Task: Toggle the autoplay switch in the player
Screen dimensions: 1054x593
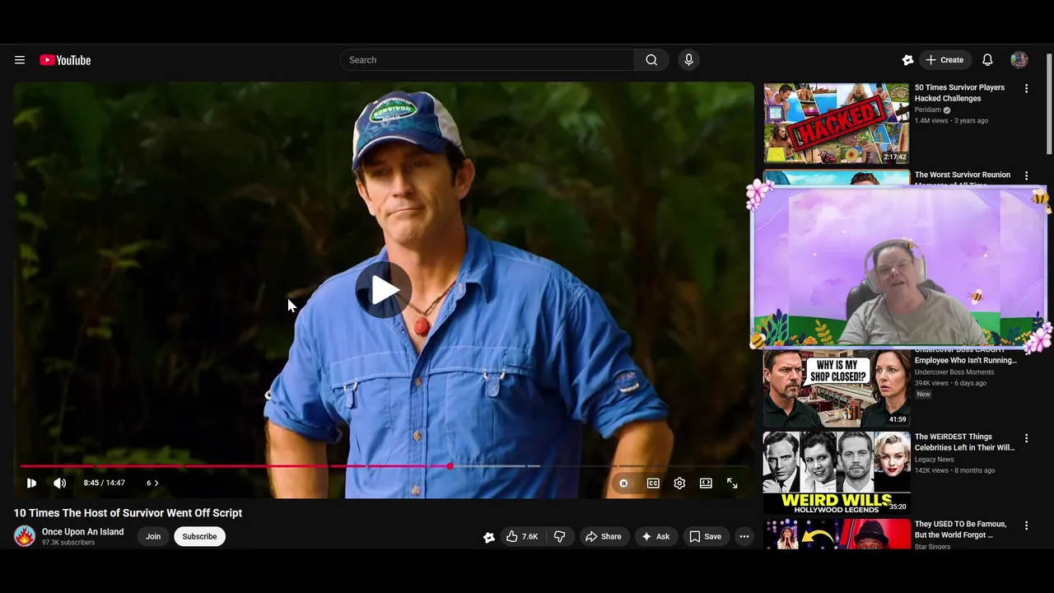Action: tap(623, 483)
